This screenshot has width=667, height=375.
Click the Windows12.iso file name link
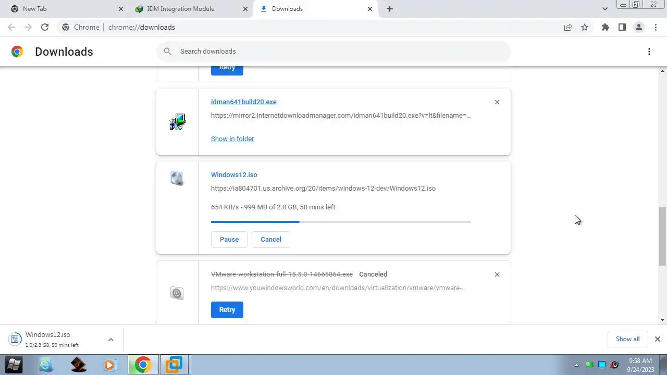point(234,175)
